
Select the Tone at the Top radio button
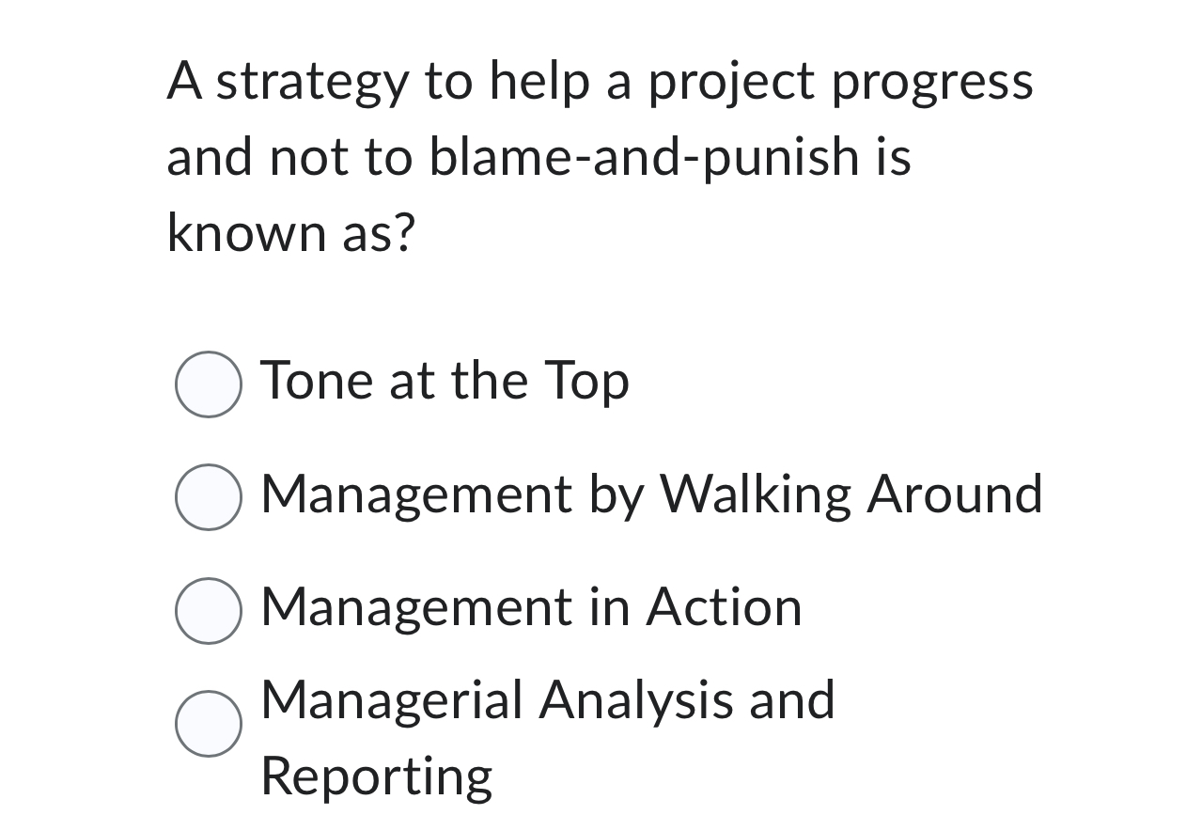(209, 384)
